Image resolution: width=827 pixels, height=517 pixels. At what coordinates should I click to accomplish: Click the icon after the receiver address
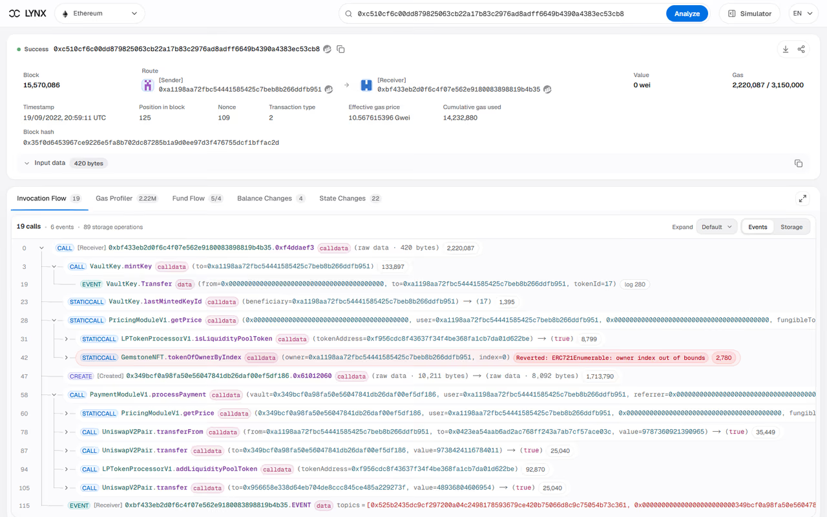pyautogui.click(x=547, y=89)
